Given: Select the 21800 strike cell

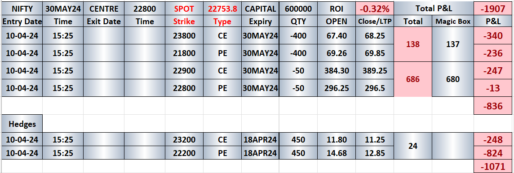Looking at the screenshot, I should (x=184, y=52).
